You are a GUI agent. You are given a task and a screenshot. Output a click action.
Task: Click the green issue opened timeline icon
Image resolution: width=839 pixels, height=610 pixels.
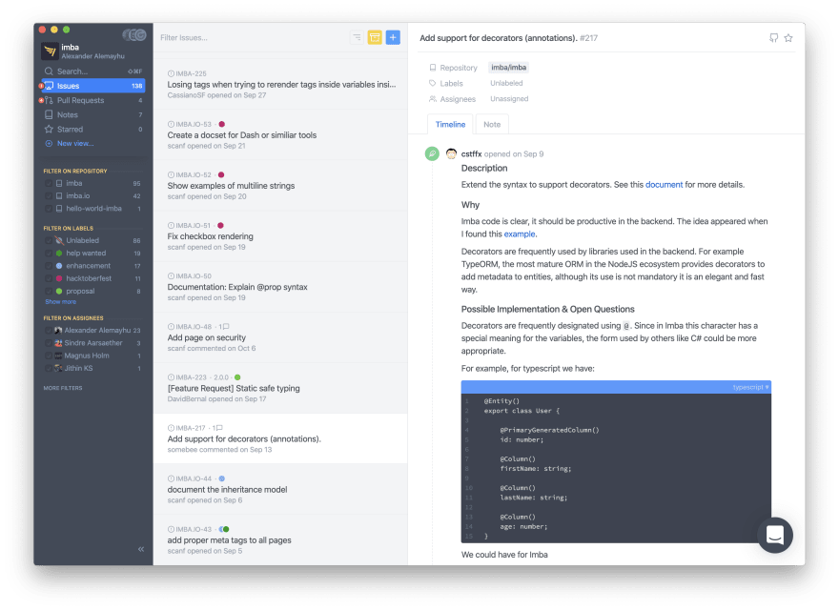(432, 153)
